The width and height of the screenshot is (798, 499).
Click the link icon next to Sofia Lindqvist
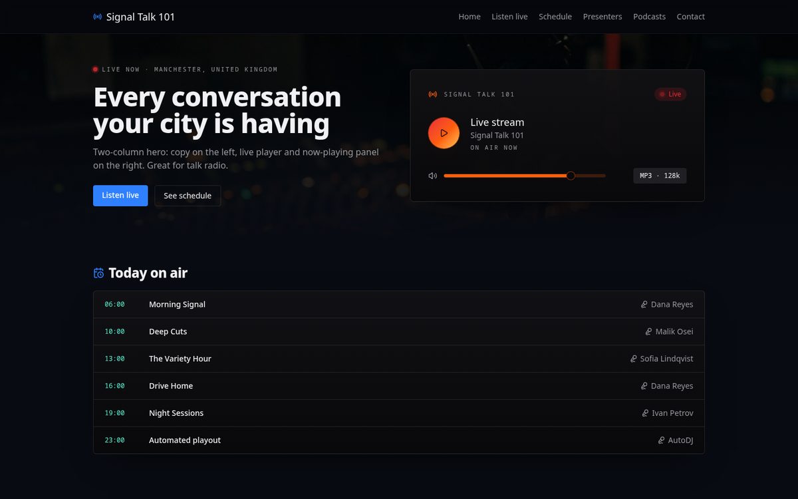[x=633, y=359]
